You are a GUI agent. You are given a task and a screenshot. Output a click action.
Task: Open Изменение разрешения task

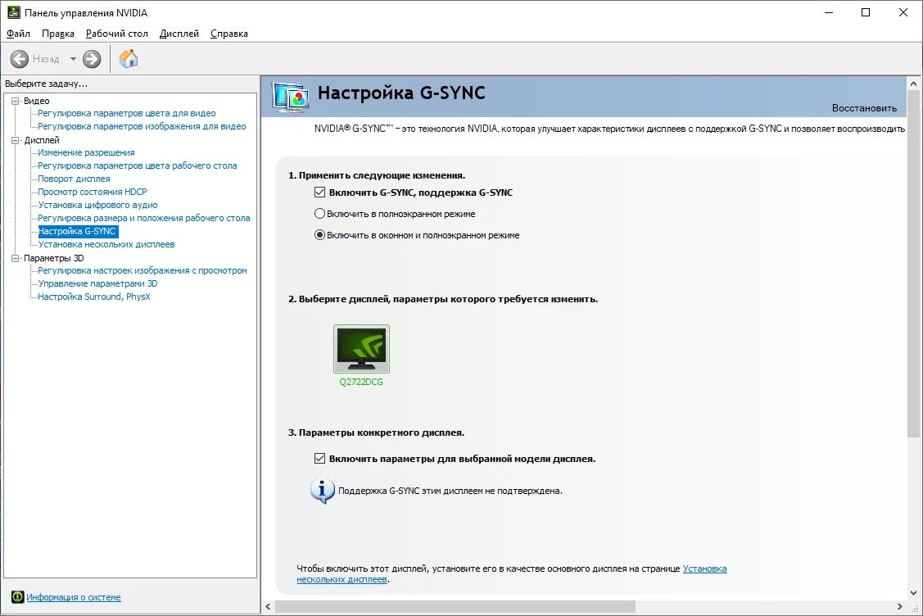pos(86,152)
